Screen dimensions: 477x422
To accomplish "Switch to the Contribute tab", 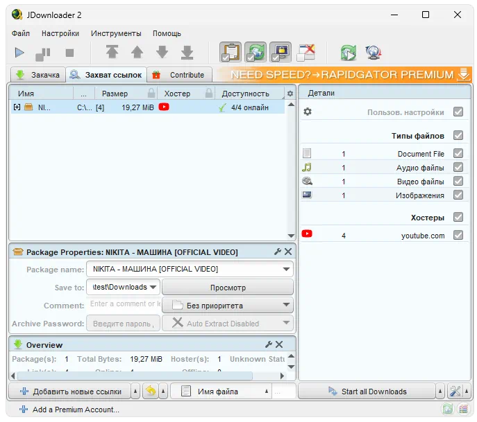I will pos(179,75).
